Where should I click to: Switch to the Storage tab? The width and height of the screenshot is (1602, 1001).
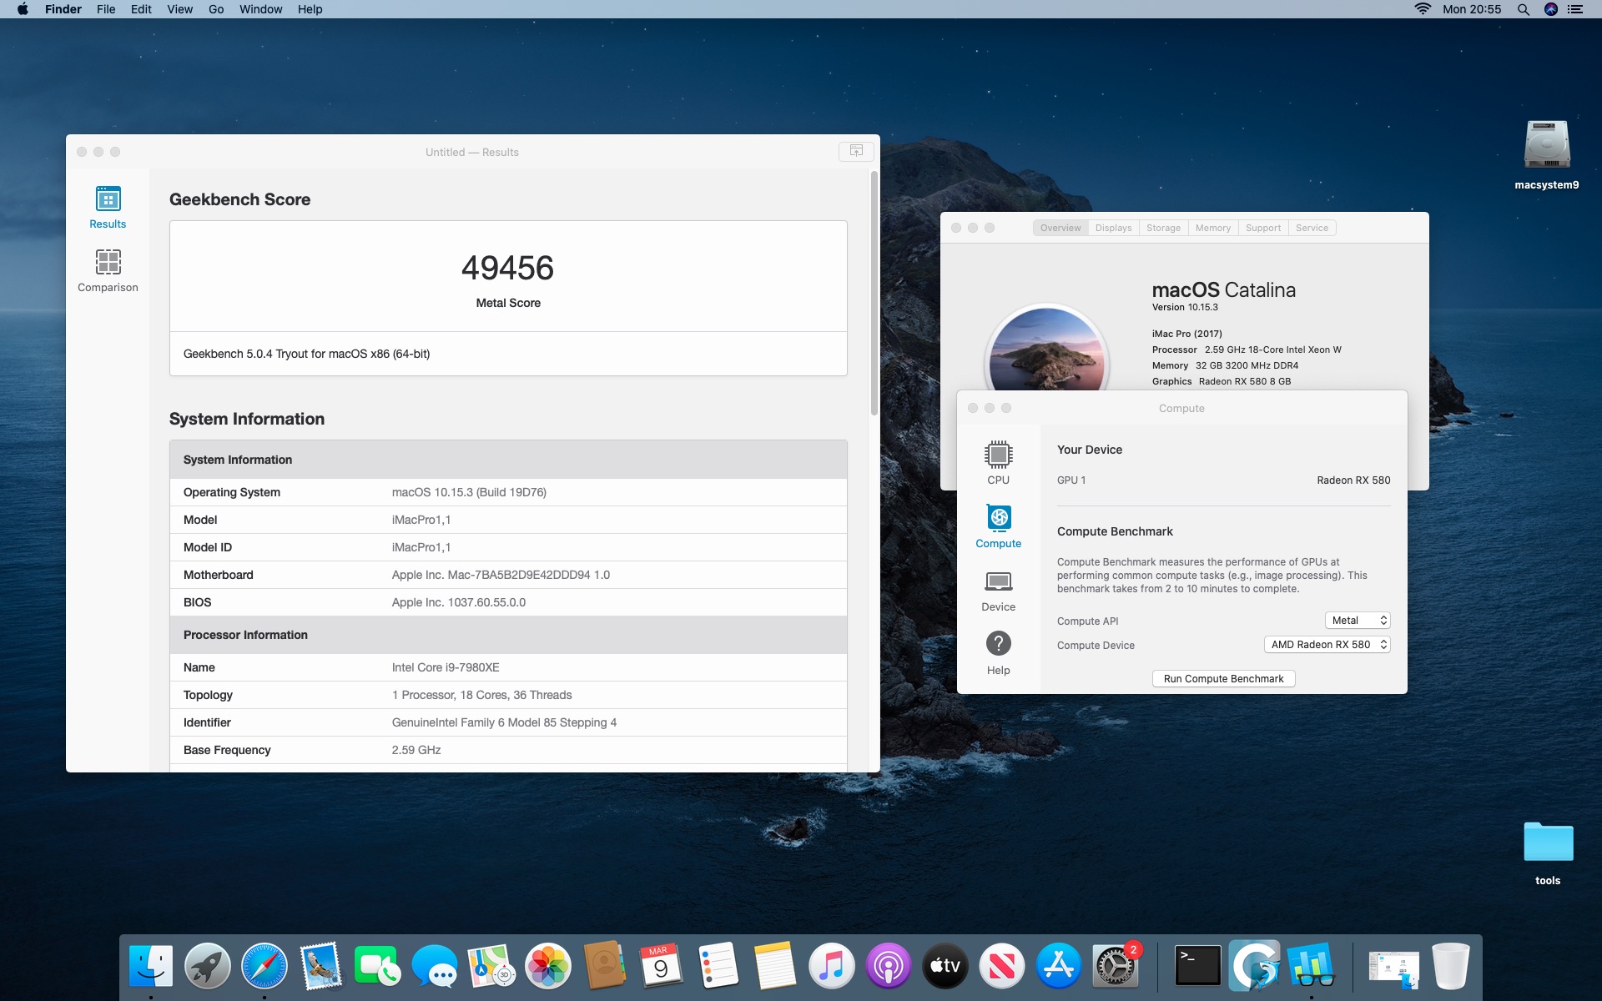click(1163, 228)
